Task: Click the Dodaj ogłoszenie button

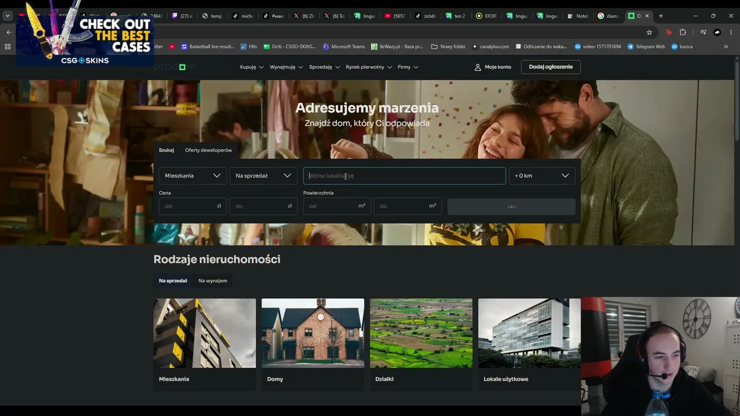Action: coord(550,67)
